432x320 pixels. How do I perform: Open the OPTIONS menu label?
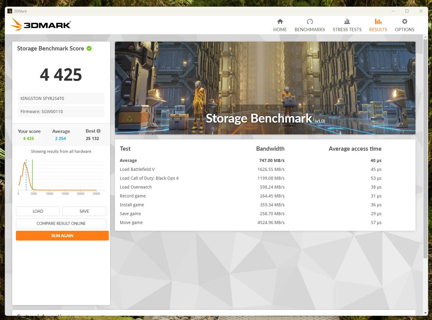point(404,30)
